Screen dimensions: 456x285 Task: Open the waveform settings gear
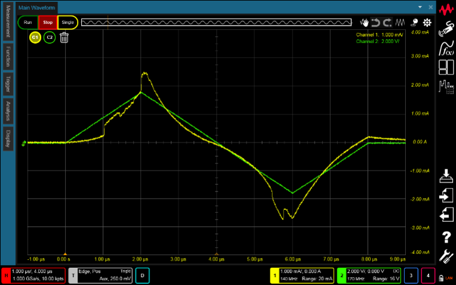tap(427, 23)
